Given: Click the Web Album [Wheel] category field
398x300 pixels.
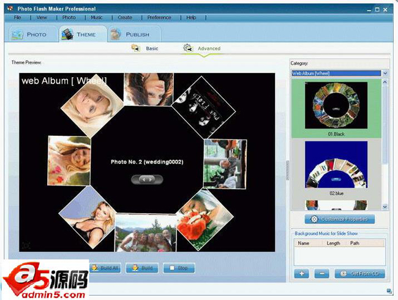Looking at the screenshot, I should (x=336, y=73).
